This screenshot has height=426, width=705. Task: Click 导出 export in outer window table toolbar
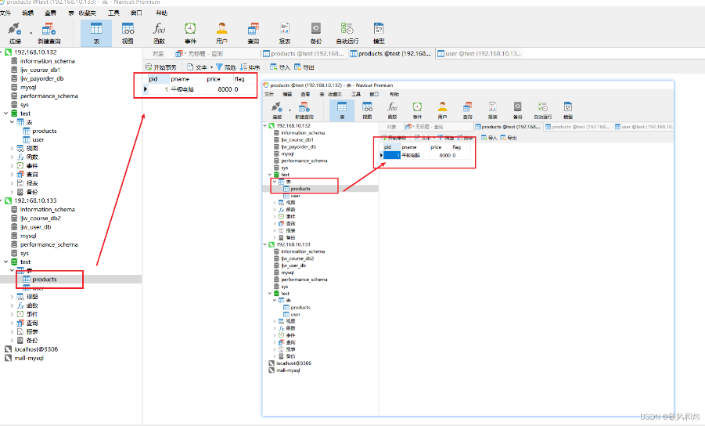click(x=304, y=67)
